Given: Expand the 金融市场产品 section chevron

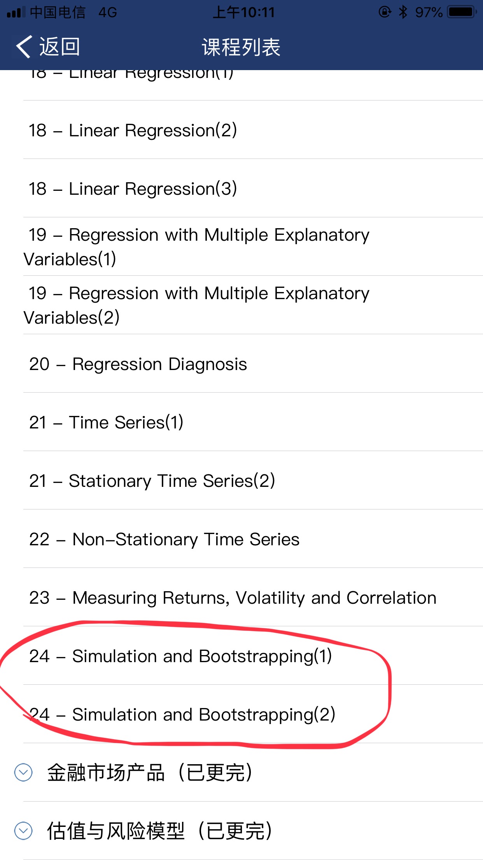Looking at the screenshot, I should click(x=23, y=772).
